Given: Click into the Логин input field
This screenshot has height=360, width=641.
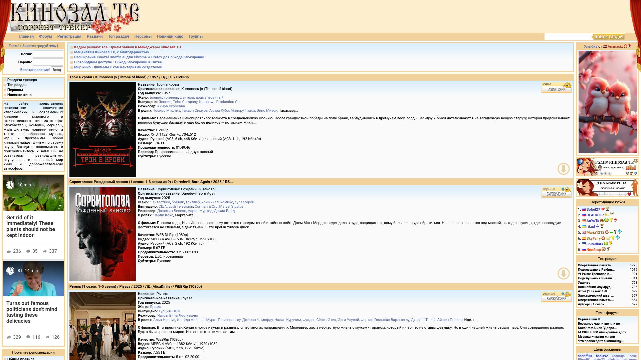Looking at the screenshot, I should point(48,54).
